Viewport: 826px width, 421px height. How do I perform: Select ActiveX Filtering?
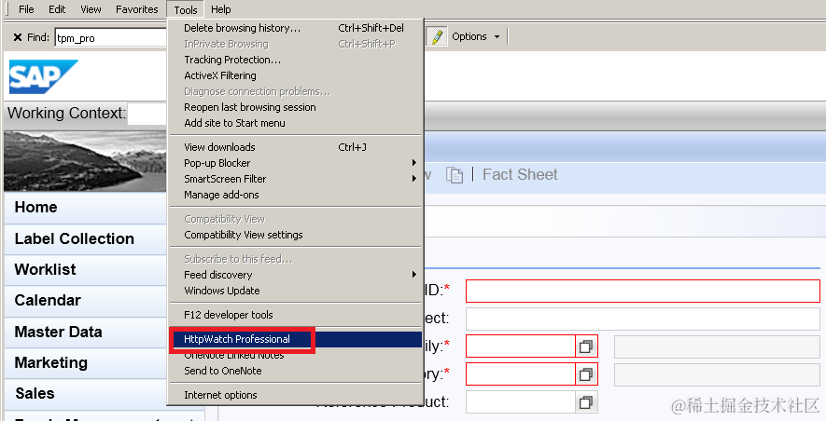tap(296, 75)
